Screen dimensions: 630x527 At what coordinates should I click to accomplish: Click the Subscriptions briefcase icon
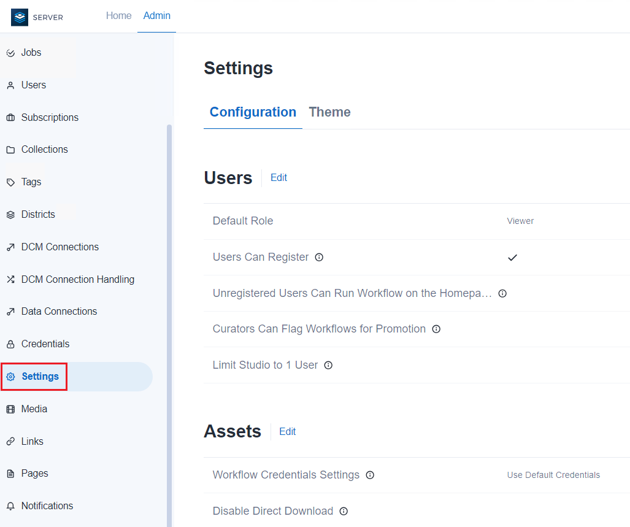(10, 118)
